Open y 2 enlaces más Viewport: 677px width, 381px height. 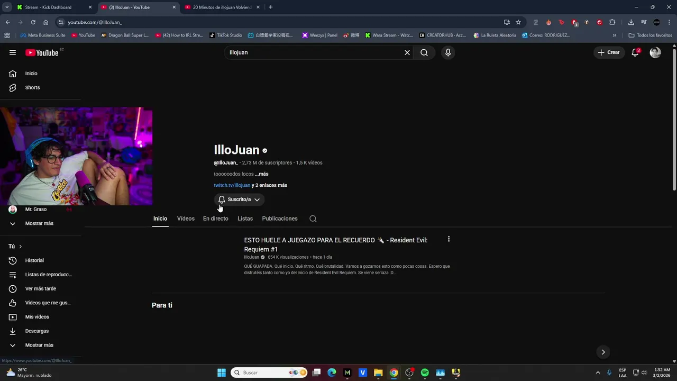[x=269, y=185]
